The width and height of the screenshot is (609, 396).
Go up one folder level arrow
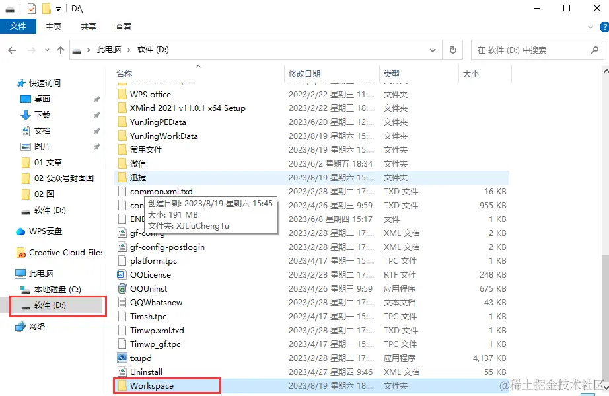click(x=61, y=50)
